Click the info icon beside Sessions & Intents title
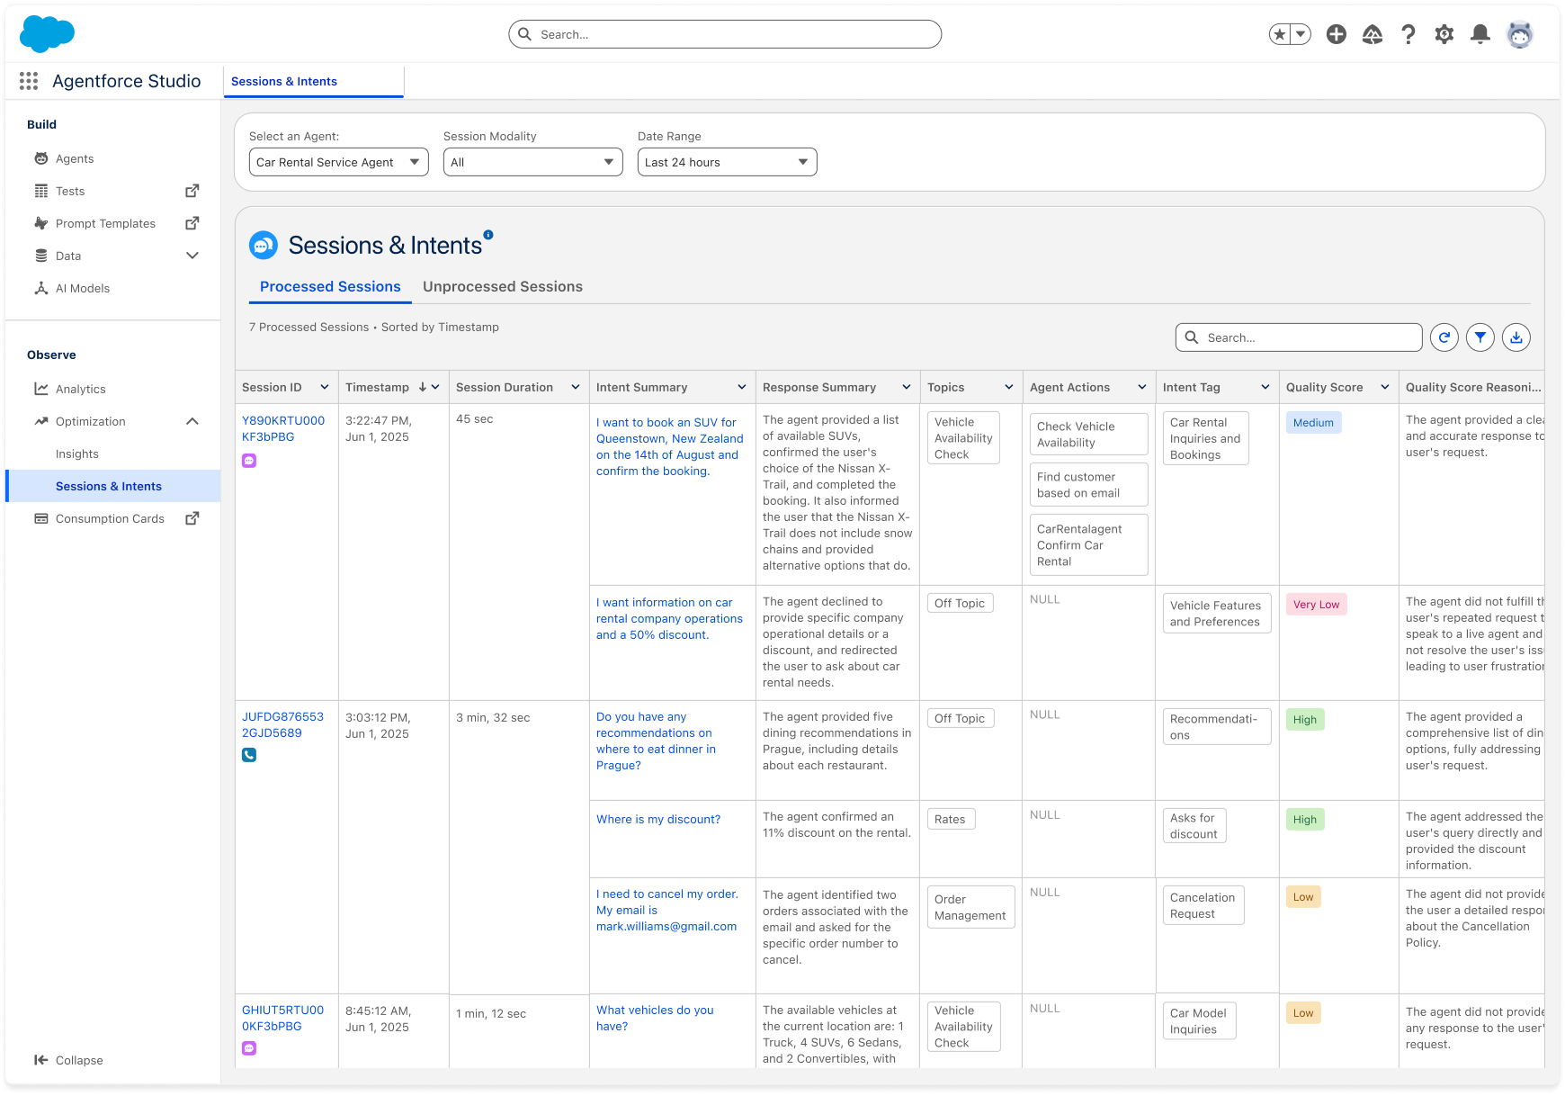 pos(488,235)
